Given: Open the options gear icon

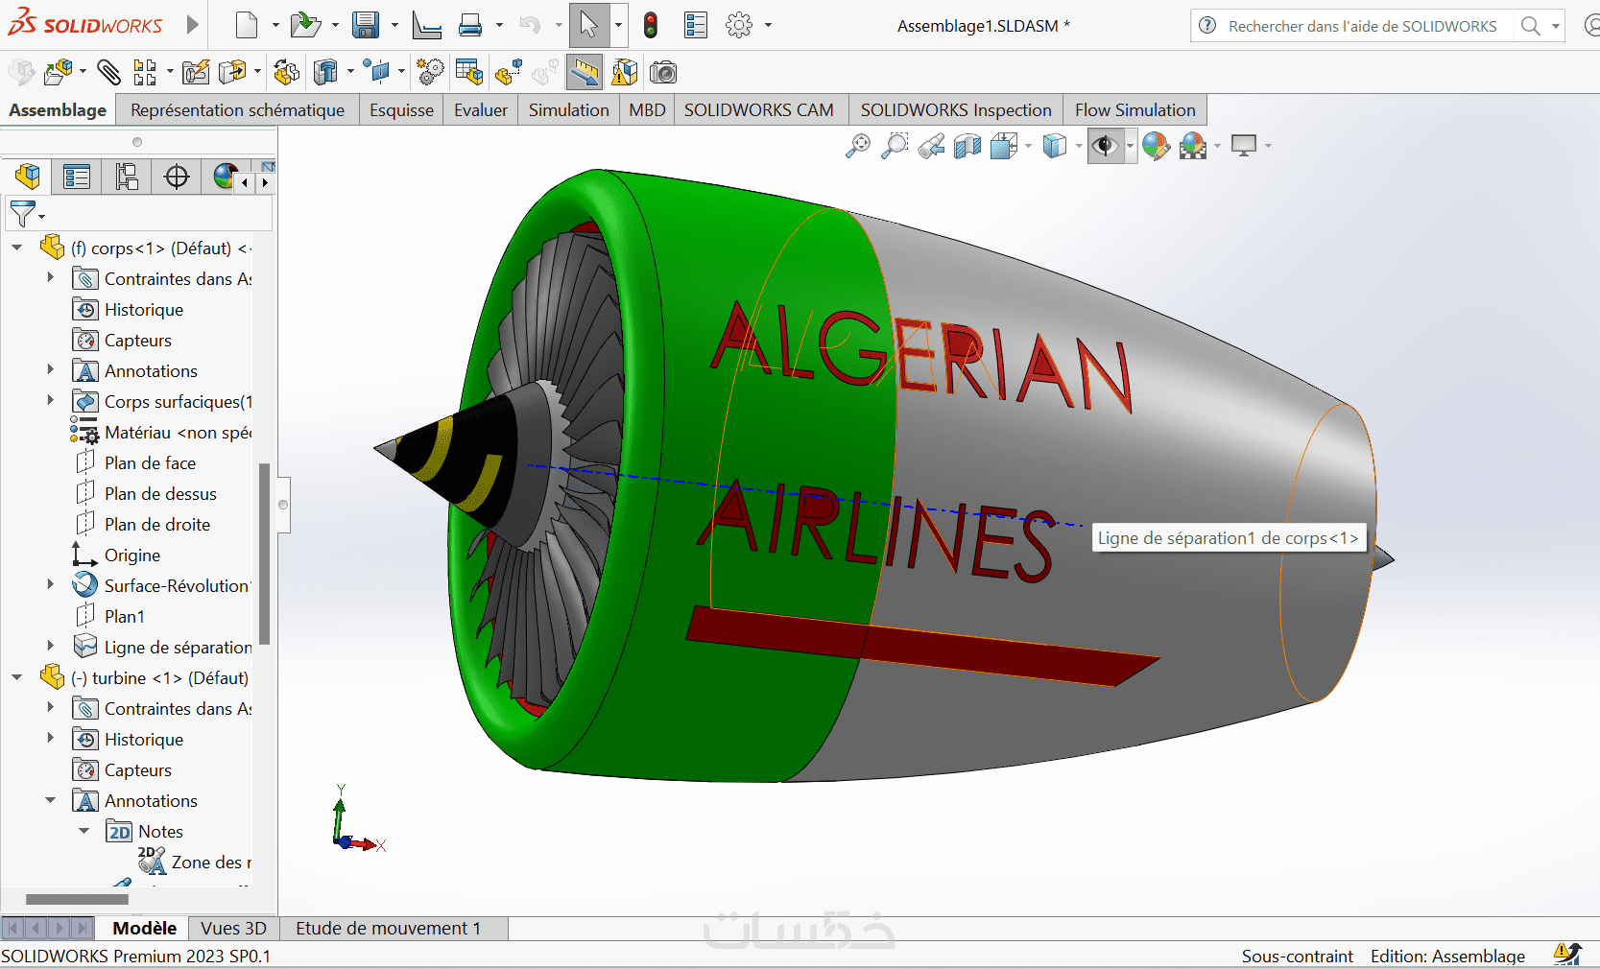Looking at the screenshot, I should (739, 25).
